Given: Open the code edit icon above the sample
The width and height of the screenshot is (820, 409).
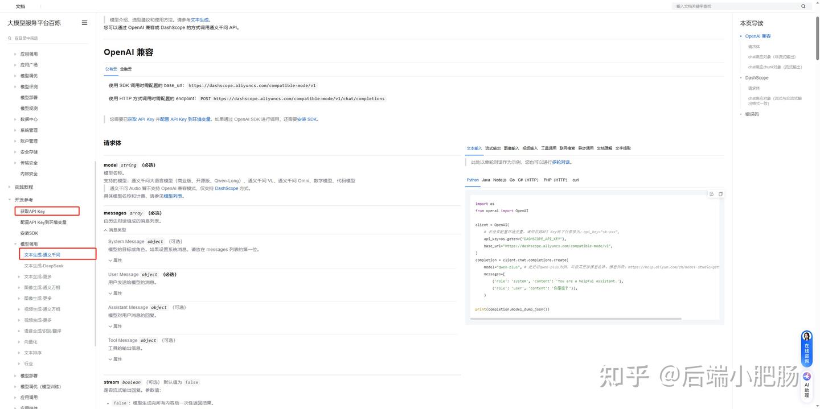Looking at the screenshot, I should click(x=711, y=193).
